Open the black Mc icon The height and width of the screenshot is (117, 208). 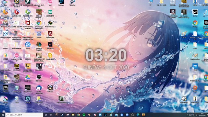click(x=195, y=12)
